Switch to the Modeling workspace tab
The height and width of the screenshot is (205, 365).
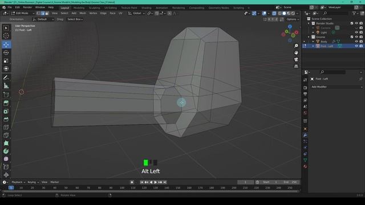coord(79,7)
